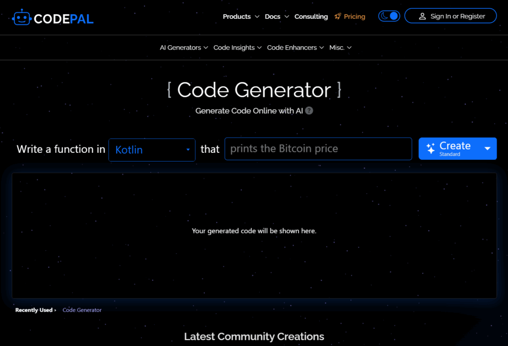Expand the Misc. menu

[x=340, y=47]
